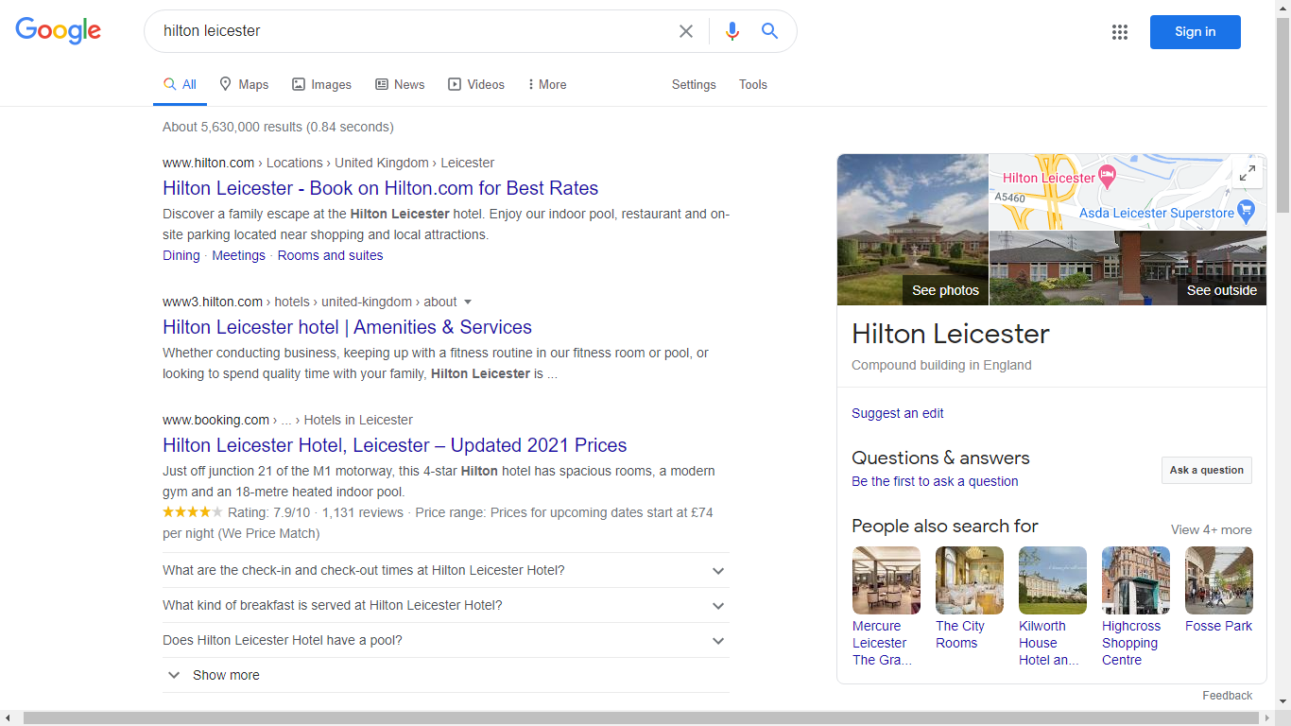Select the All results tab

(x=180, y=84)
